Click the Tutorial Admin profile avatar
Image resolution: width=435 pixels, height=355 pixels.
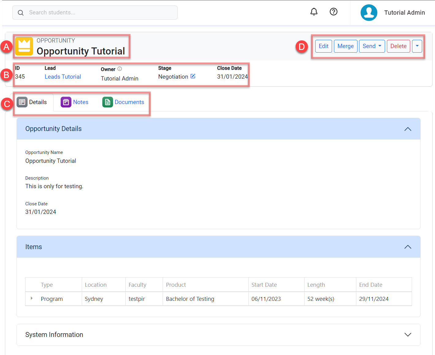click(x=369, y=13)
